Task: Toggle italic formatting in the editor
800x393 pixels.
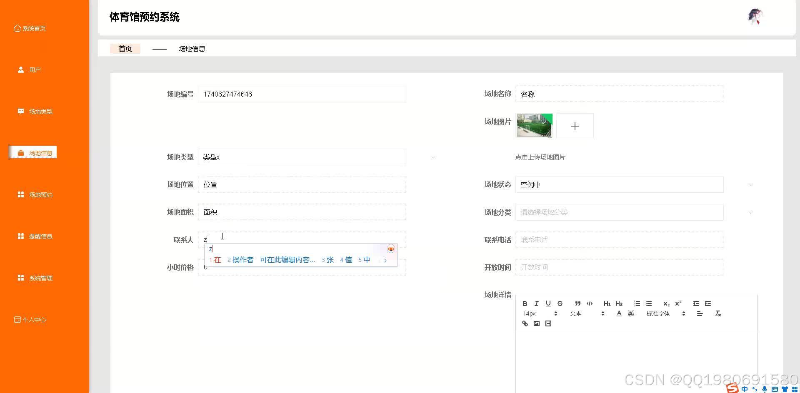Action: pyautogui.click(x=537, y=303)
